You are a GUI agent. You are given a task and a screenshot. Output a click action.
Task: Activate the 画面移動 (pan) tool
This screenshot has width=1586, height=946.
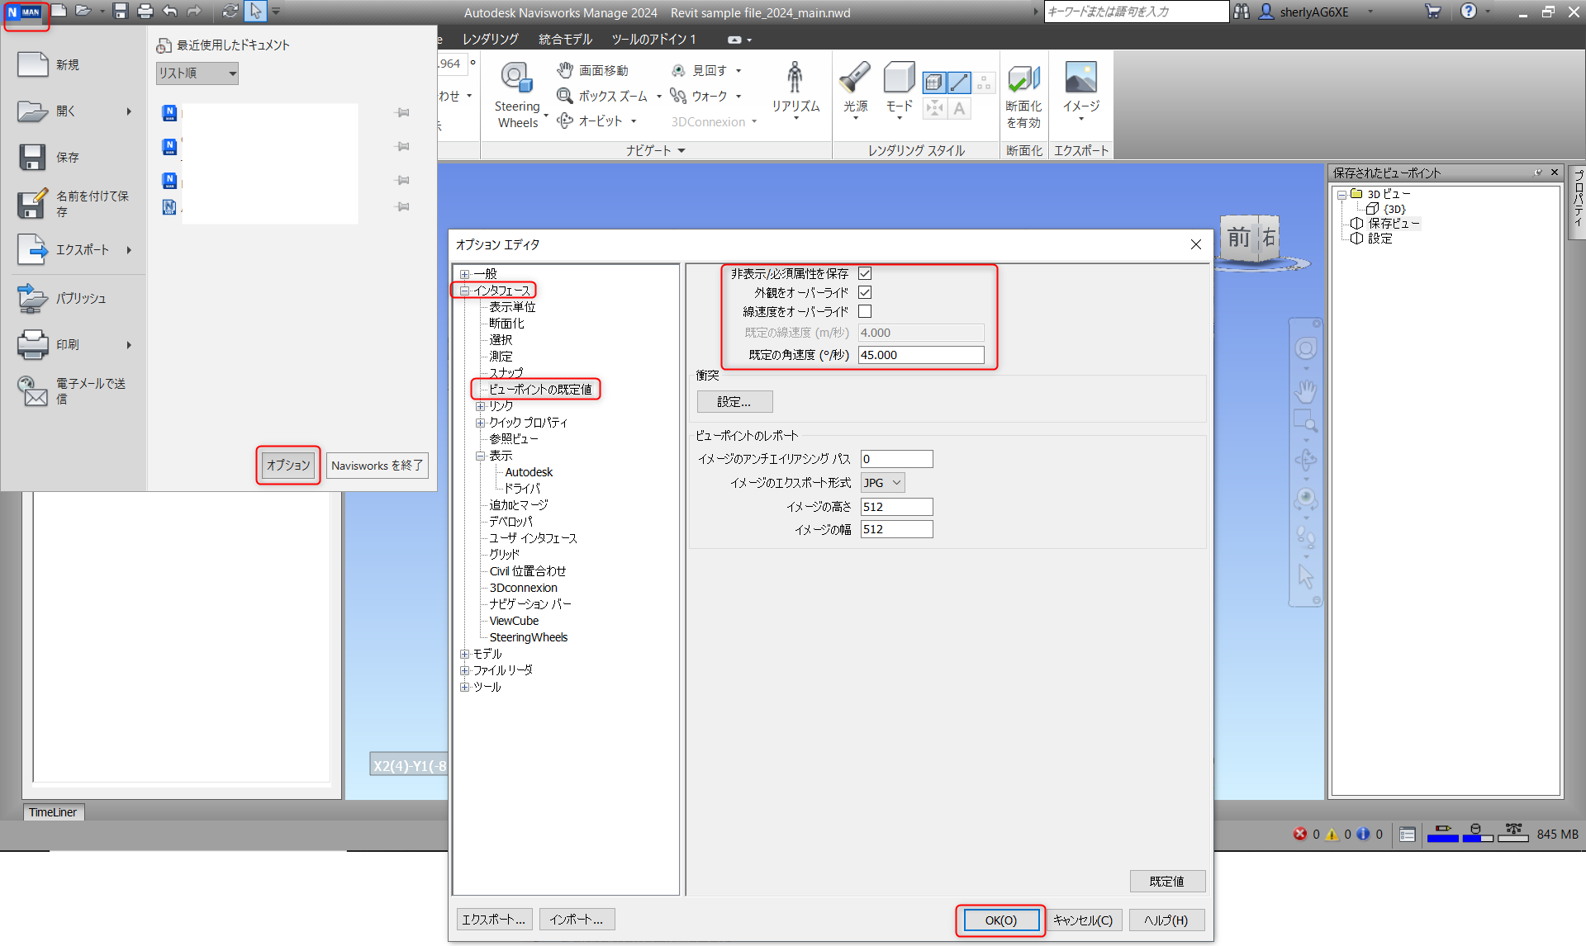coord(596,70)
